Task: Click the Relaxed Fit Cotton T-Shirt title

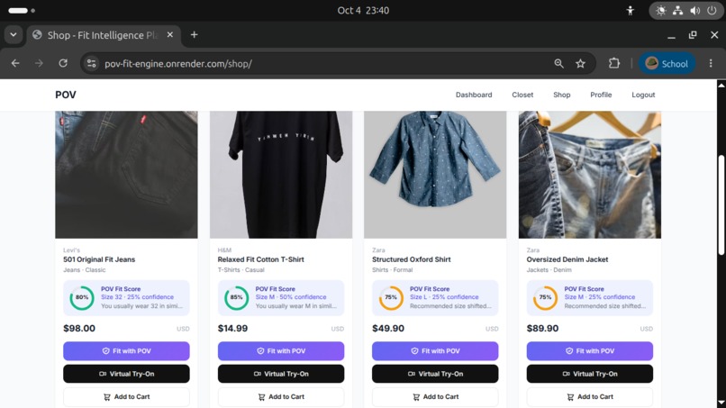Action: (260, 259)
